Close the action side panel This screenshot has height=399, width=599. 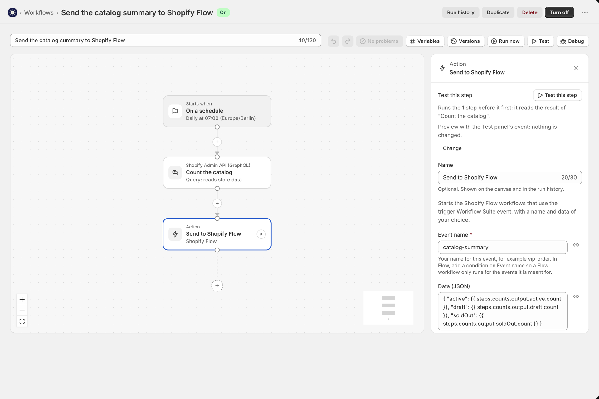pos(576,68)
